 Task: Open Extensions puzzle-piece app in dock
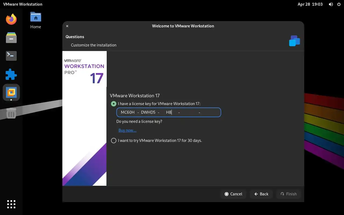[11, 74]
